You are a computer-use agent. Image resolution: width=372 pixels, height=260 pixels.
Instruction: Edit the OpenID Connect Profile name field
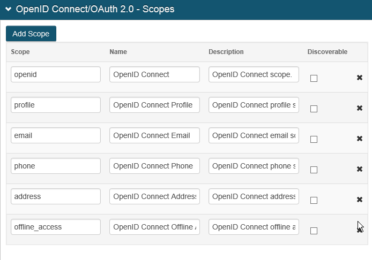click(154, 105)
